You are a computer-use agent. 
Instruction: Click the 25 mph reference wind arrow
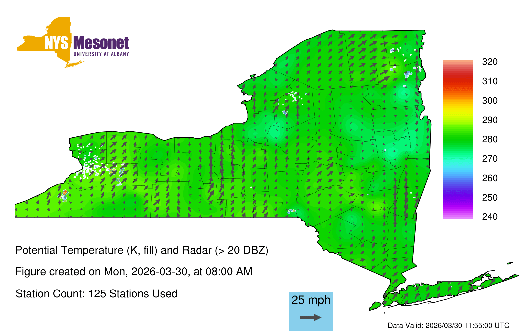pos(311,318)
